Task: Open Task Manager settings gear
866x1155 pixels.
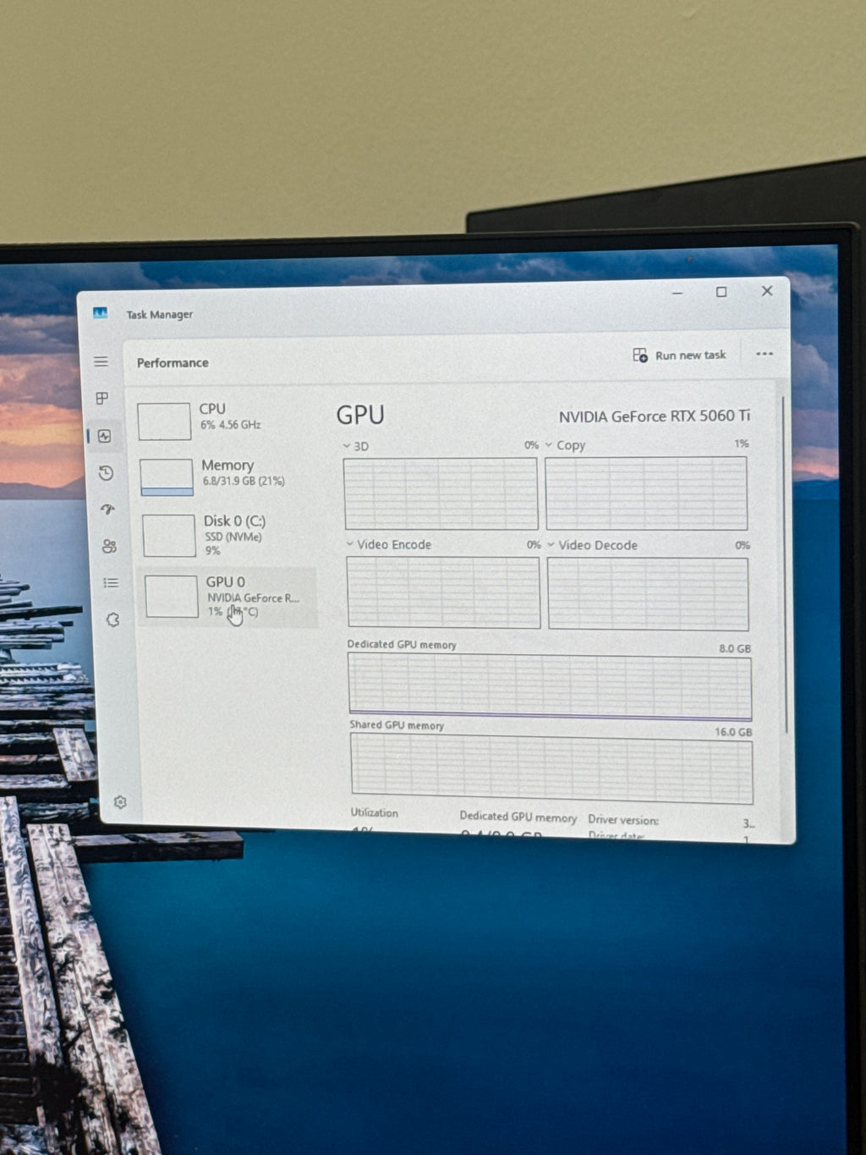Action: [120, 801]
